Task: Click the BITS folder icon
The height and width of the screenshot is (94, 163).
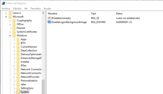Action: pyautogui.click(x=18, y=43)
